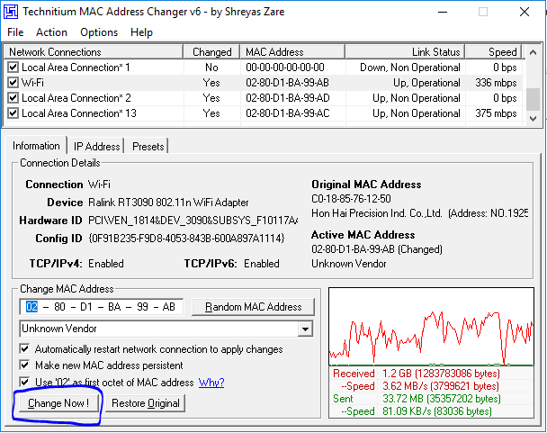Disable automatically restart network connection option
Viewport: 547px width, 433px height.
click(24, 348)
